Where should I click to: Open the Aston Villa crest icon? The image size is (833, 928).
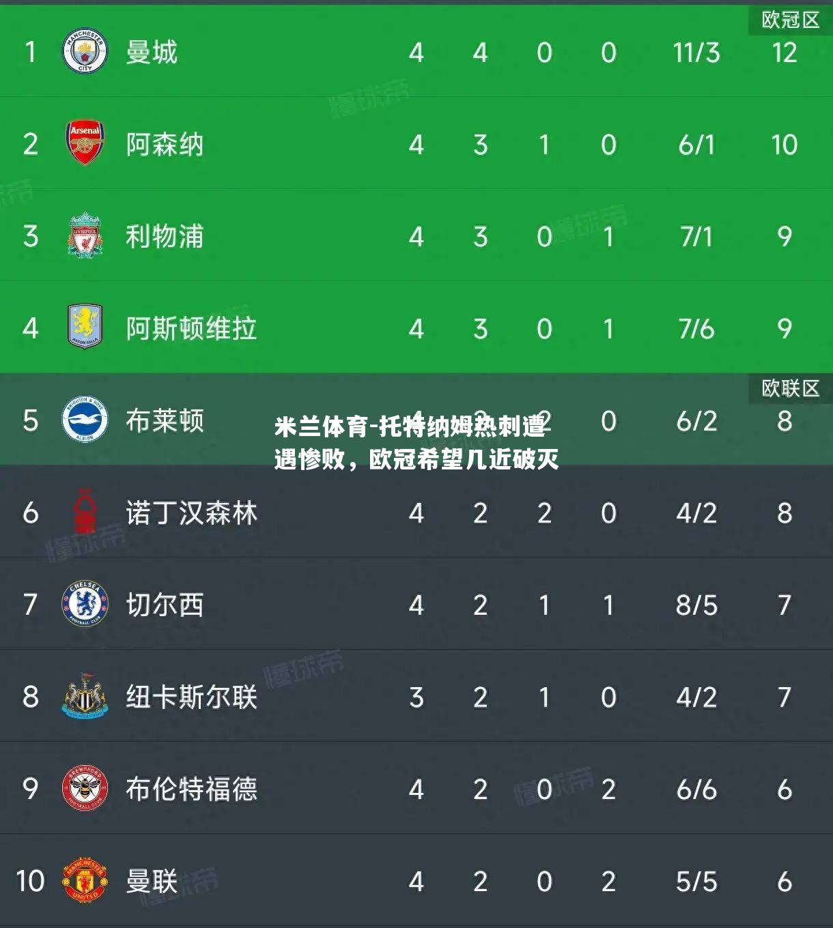(85, 328)
